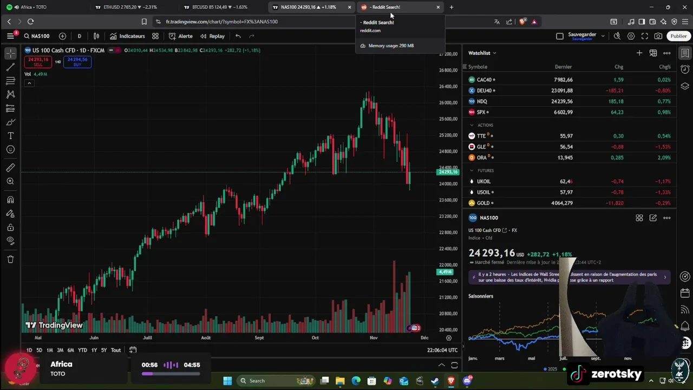The height and width of the screenshot is (390, 693).
Task: Toggle hide all drawings eye icon
Action: coord(10,241)
